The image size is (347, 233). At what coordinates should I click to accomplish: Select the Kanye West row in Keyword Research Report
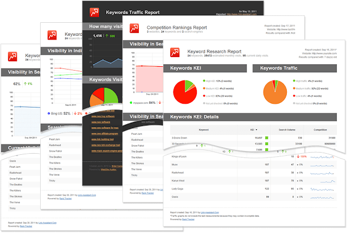tap(253, 181)
